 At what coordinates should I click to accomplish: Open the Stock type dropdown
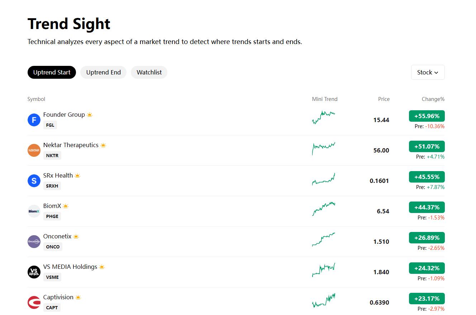pos(428,72)
